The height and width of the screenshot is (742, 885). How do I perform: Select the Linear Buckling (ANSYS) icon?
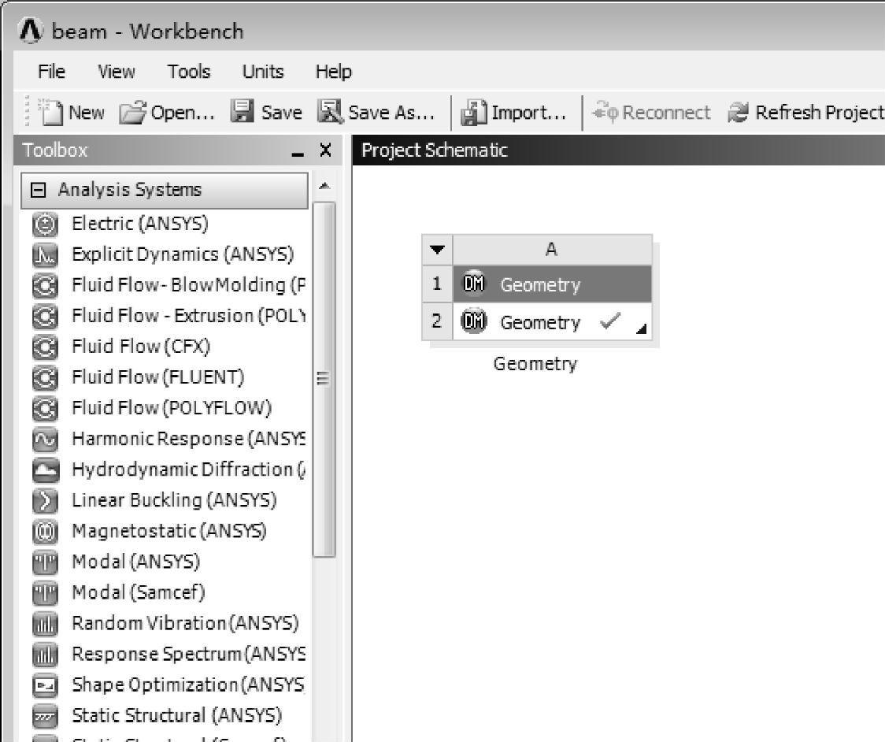45,500
